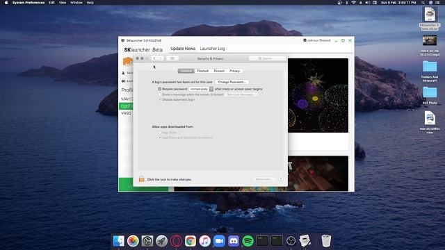Select App Store and identified developers option
Image resolution: width=445 pixels, height=250 pixels.
[160, 137]
